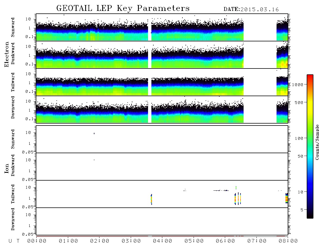Image resolution: width=319 pixels, height=246 pixels.
Task: Select the "04:00" time tick label
Action: 163,241
